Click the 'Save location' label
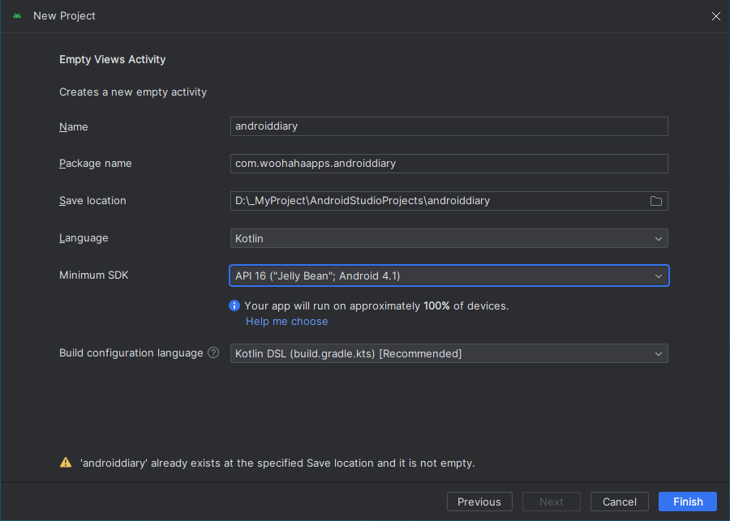Screen dimensions: 730x521 tap(92, 200)
